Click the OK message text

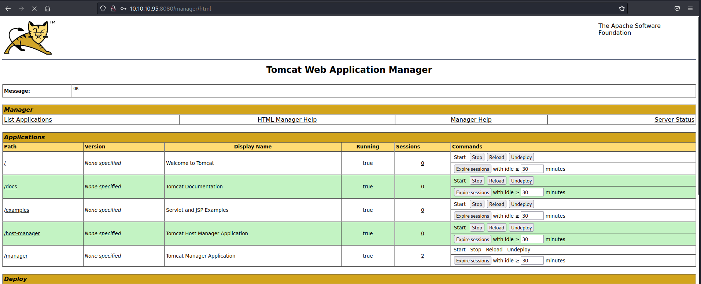coord(76,89)
